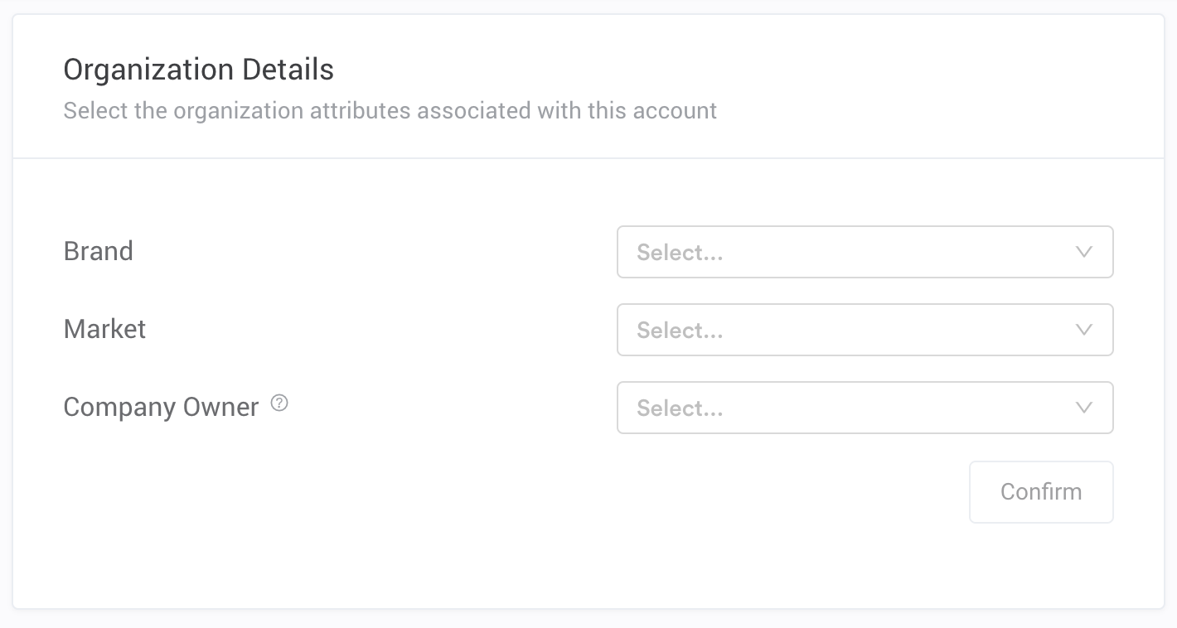Open the Market select dropdown
Viewport: 1177px width, 628px height.
pos(865,330)
